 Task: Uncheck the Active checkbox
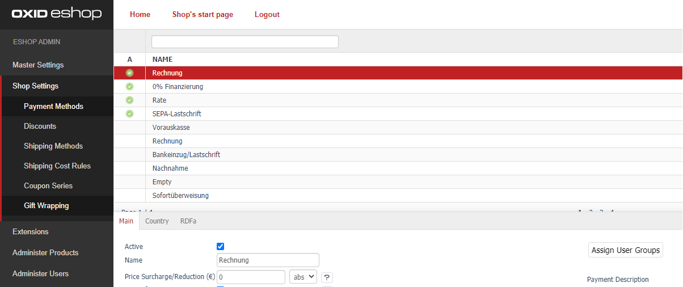coord(221,247)
